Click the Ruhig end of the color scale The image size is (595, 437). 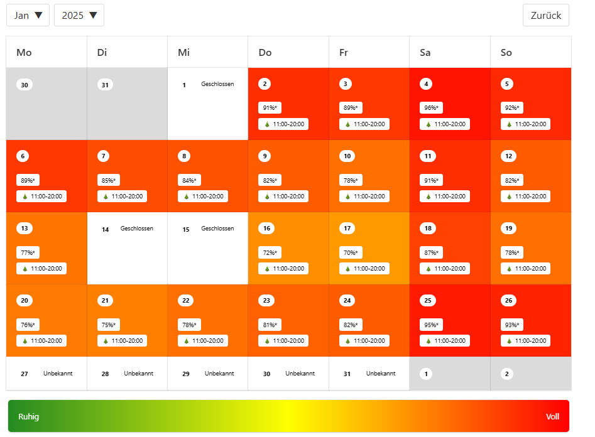(29, 416)
